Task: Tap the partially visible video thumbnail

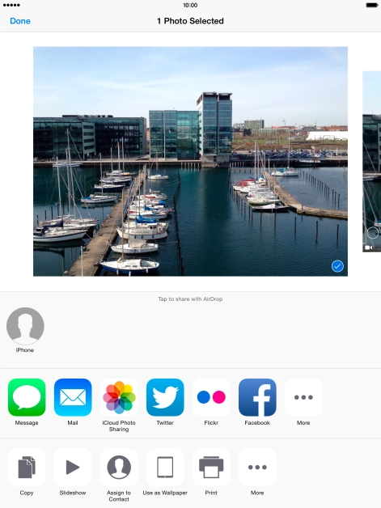Action: click(x=371, y=161)
